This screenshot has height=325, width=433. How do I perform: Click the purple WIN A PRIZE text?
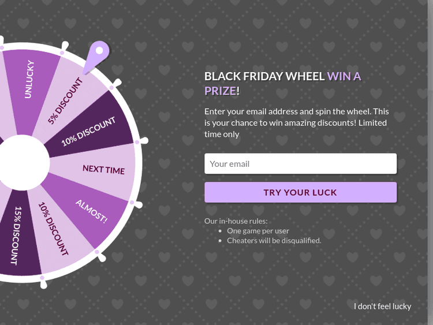[344, 76]
